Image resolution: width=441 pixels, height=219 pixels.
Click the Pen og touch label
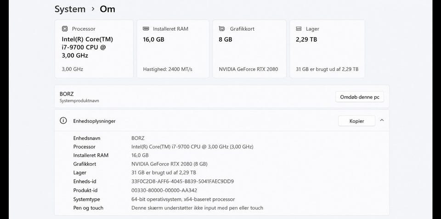pos(88,208)
